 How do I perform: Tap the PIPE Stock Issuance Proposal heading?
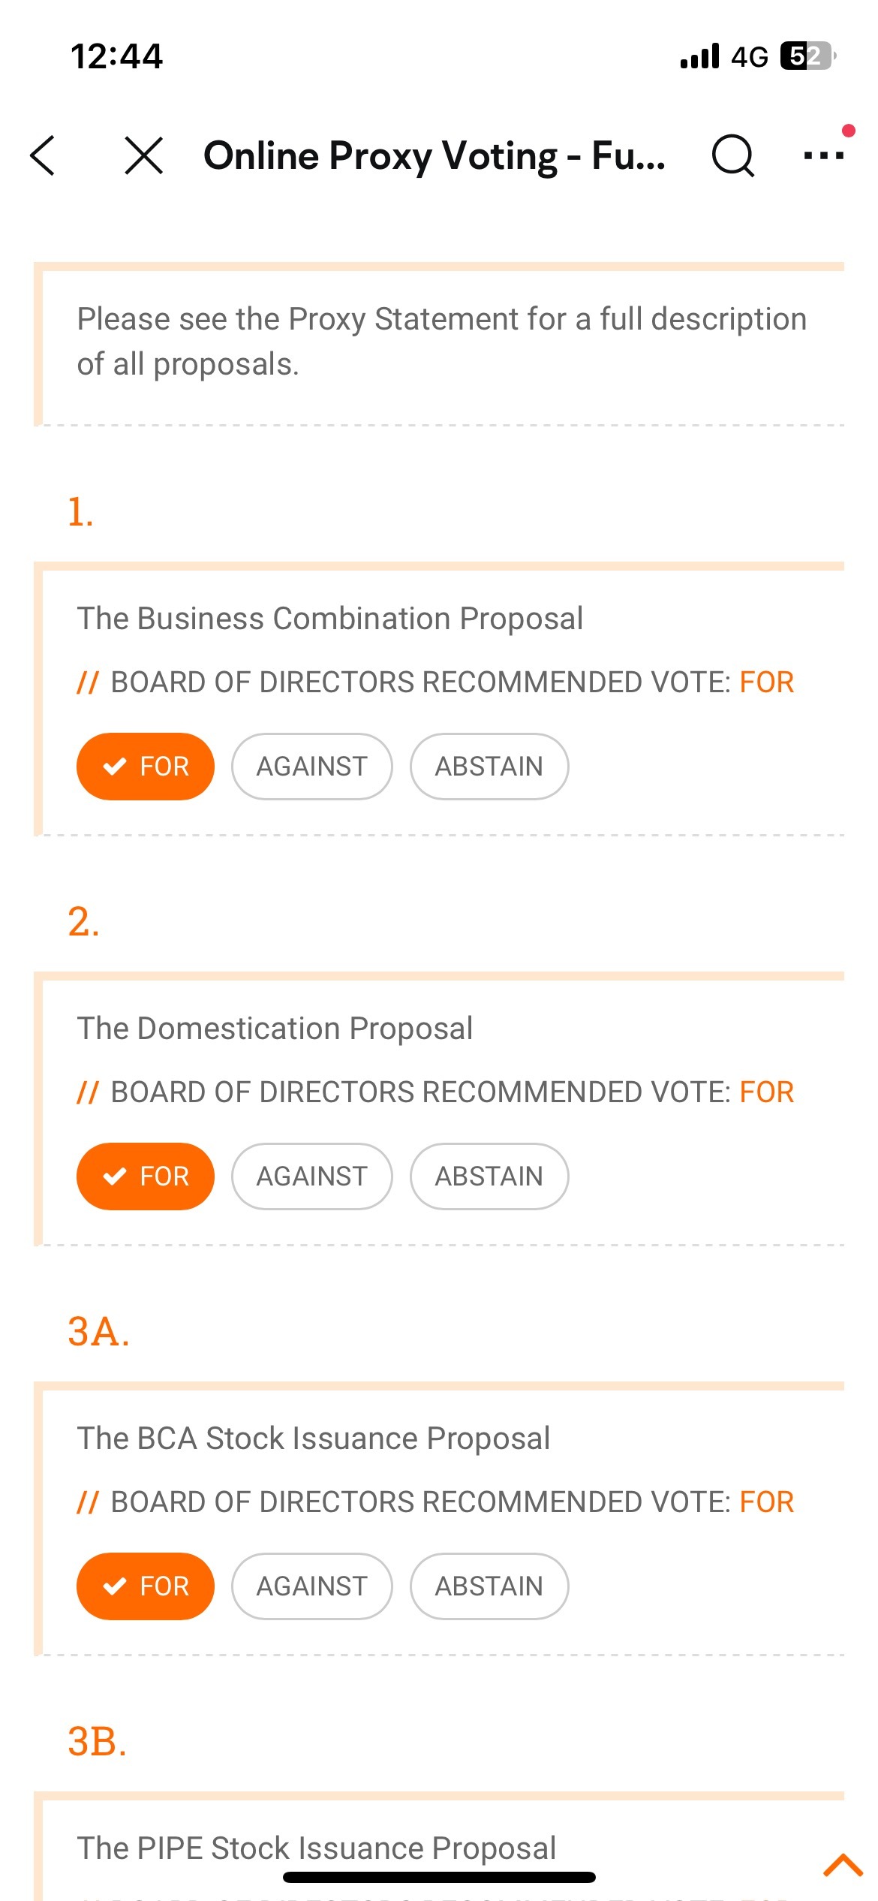(316, 1848)
